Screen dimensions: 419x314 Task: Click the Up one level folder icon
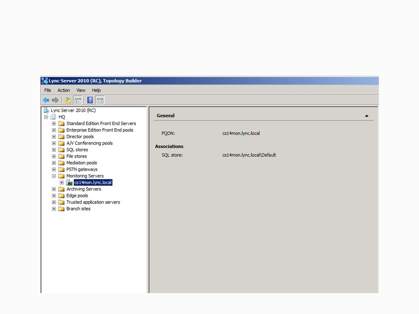[x=68, y=100]
